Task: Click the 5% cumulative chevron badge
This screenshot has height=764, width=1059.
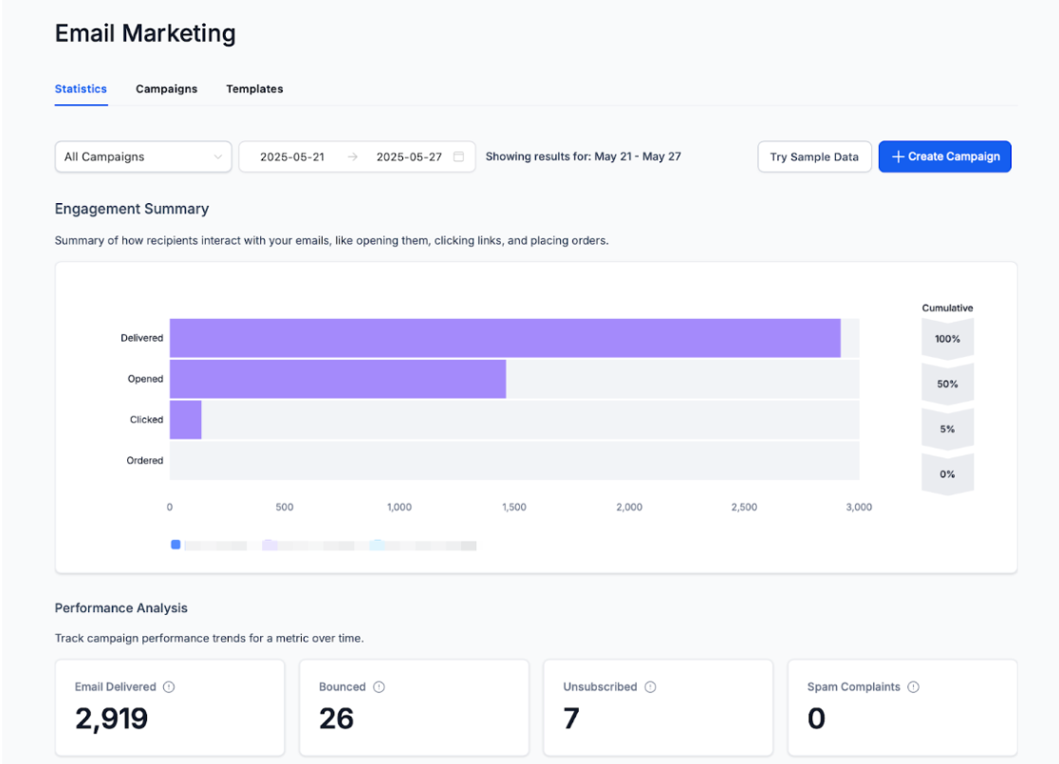Action: pyautogui.click(x=947, y=429)
